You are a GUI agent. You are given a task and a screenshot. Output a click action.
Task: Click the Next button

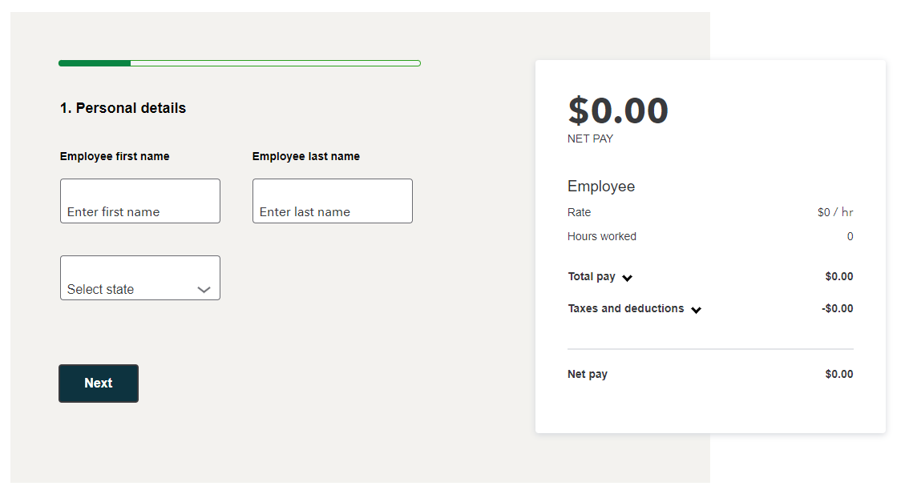point(99,384)
